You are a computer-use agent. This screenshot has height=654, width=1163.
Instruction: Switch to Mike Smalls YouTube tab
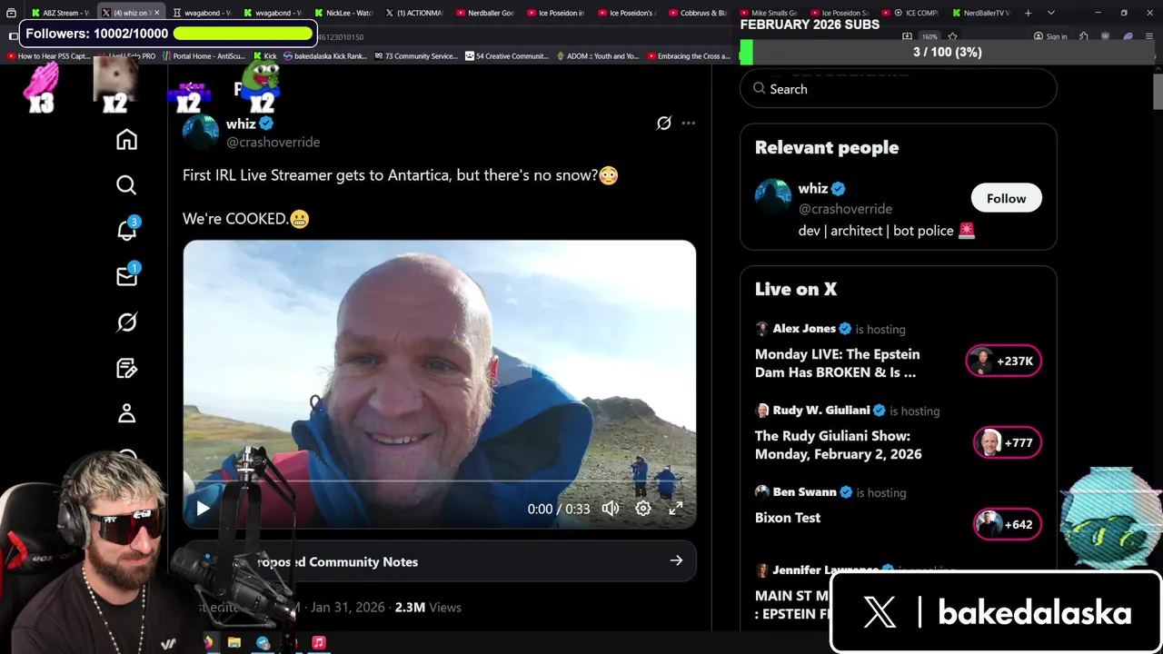pyautogui.click(x=769, y=13)
